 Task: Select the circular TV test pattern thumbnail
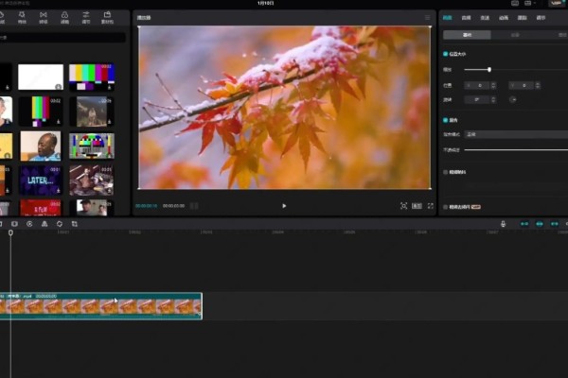pyautogui.click(x=92, y=146)
